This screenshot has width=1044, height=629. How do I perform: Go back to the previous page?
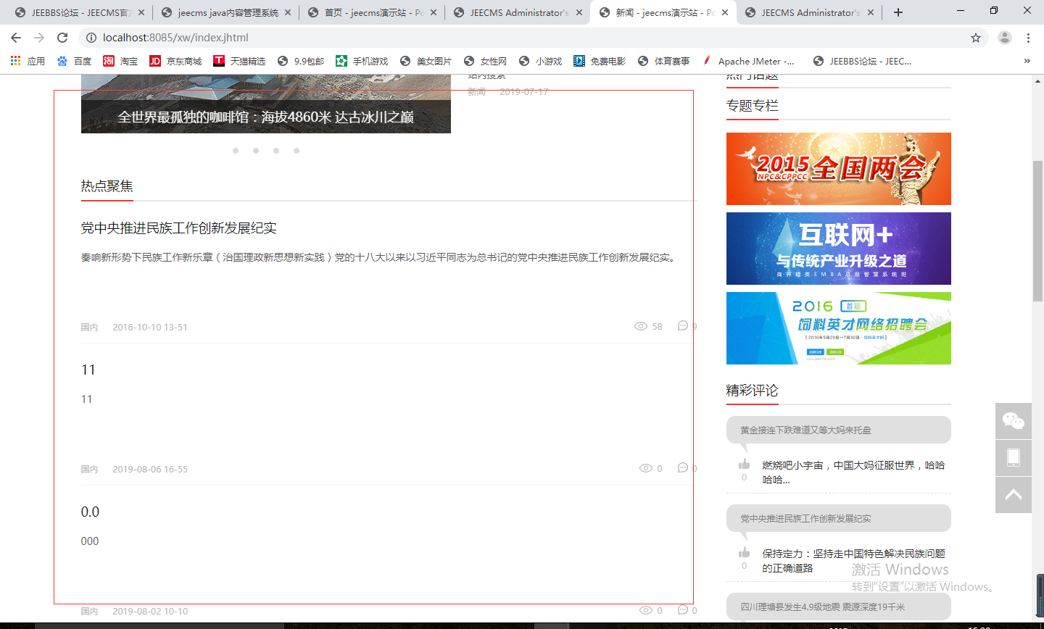click(16, 38)
